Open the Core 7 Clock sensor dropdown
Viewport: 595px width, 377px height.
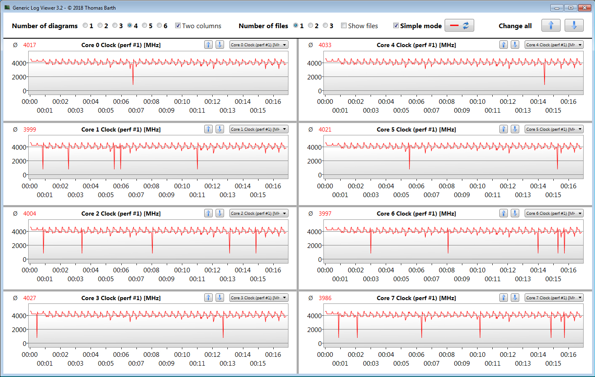(x=554, y=298)
